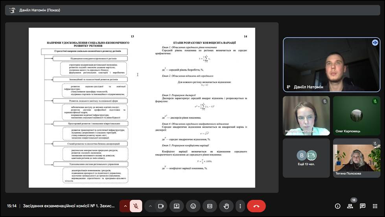Viewport: 385px width, 217px height.
Task: Expand video settings chevron next to camera
Action: (150, 206)
